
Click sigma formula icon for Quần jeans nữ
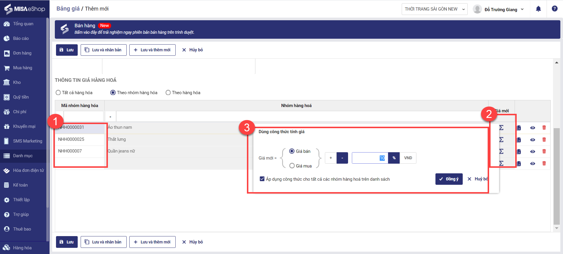pyautogui.click(x=501, y=151)
